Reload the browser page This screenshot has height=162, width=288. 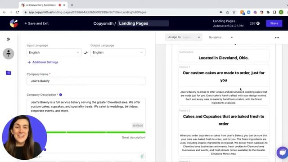(x=18, y=12)
